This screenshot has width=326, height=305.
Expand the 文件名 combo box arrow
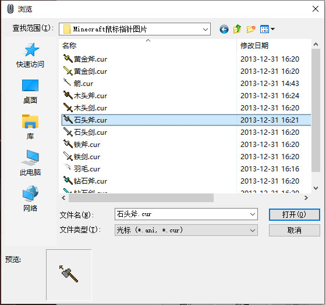tap(253, 214)
